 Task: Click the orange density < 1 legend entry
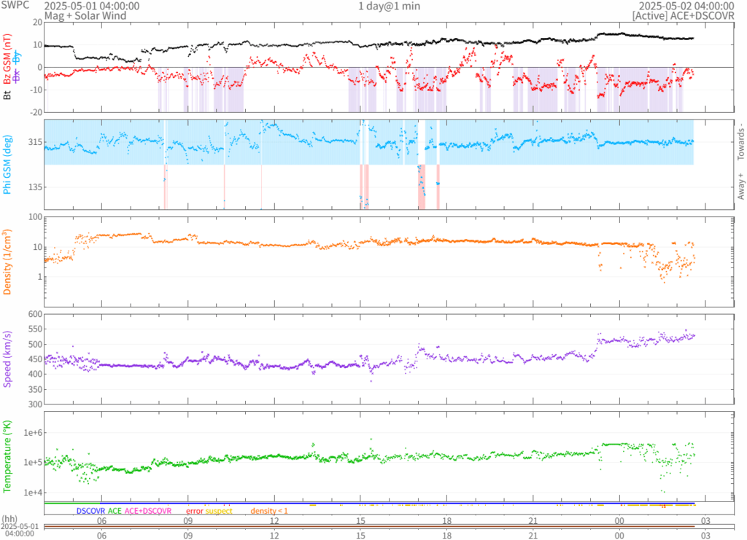269,511
